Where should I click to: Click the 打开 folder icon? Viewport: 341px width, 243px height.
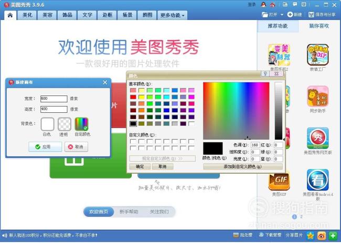pyautogui.click(x=264, y=15)
